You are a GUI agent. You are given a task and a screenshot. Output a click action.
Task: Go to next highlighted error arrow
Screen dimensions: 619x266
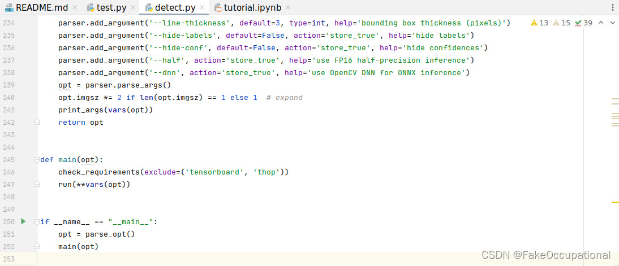612,23
